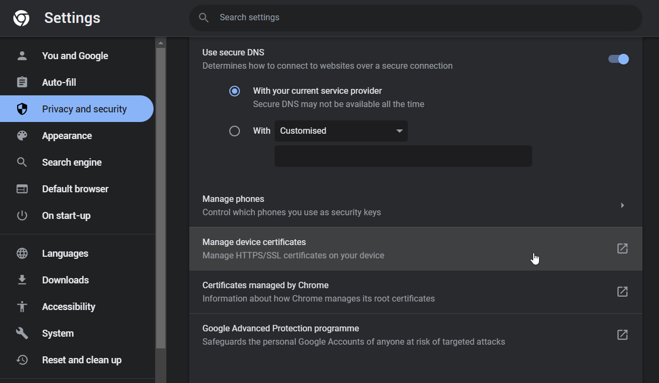Open Google Advanced Protection programme row
The height and width of the screenshot is (383, 659).
click(416, 335)
